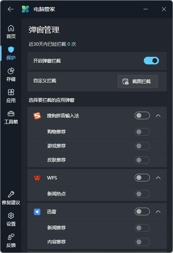Turn off the 开启弹窗拦截 switch

pyautogui.click(x=151, y=61)
